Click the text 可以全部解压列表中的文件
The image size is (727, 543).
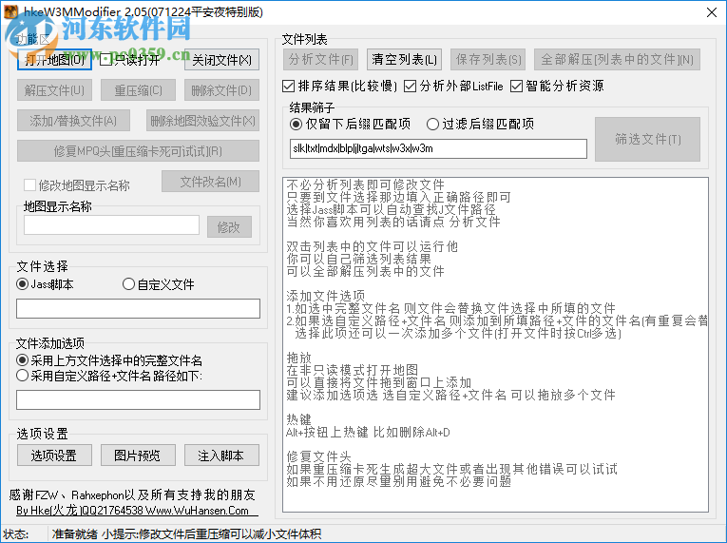coord(365,271)
